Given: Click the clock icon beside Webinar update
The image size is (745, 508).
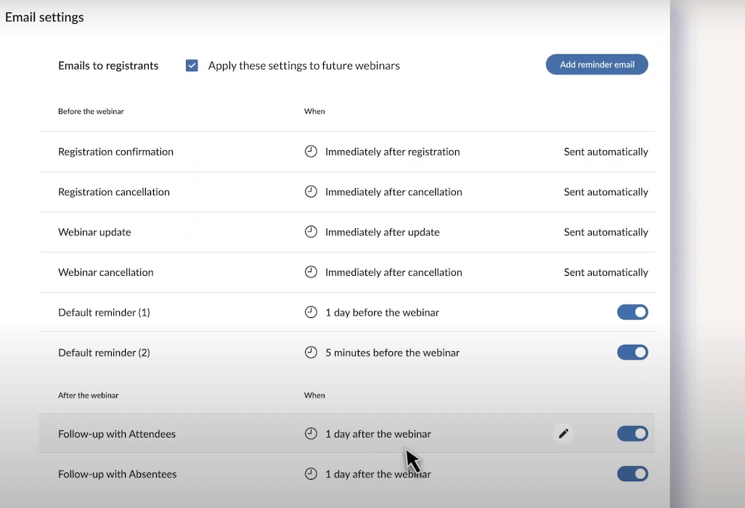Looking at the screenshot, I should (311, 232).
